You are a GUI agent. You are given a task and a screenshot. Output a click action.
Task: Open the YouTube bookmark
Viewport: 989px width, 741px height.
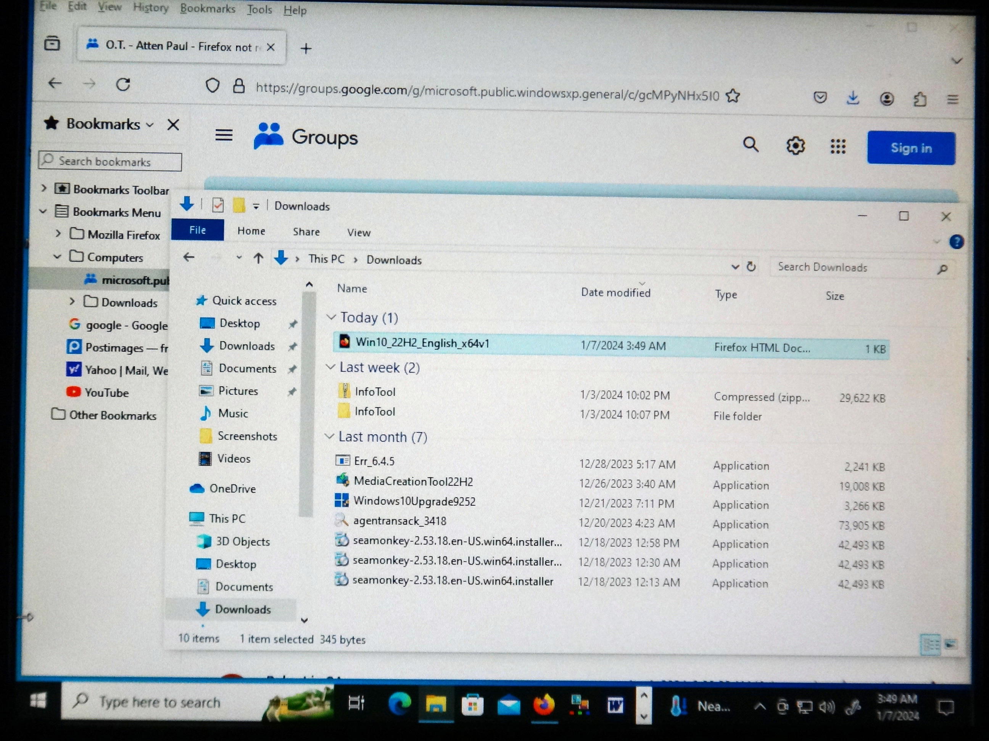click(x=106, y=393)
